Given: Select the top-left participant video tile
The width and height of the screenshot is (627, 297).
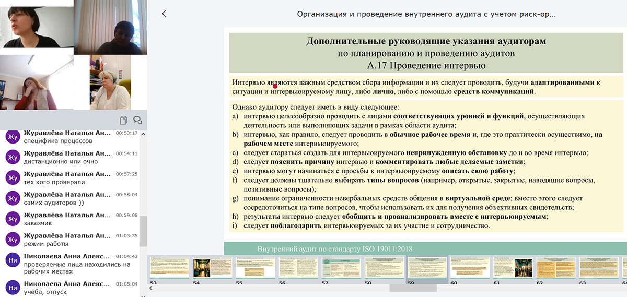Looking at the screenshot, I should [x=37, y=24].
